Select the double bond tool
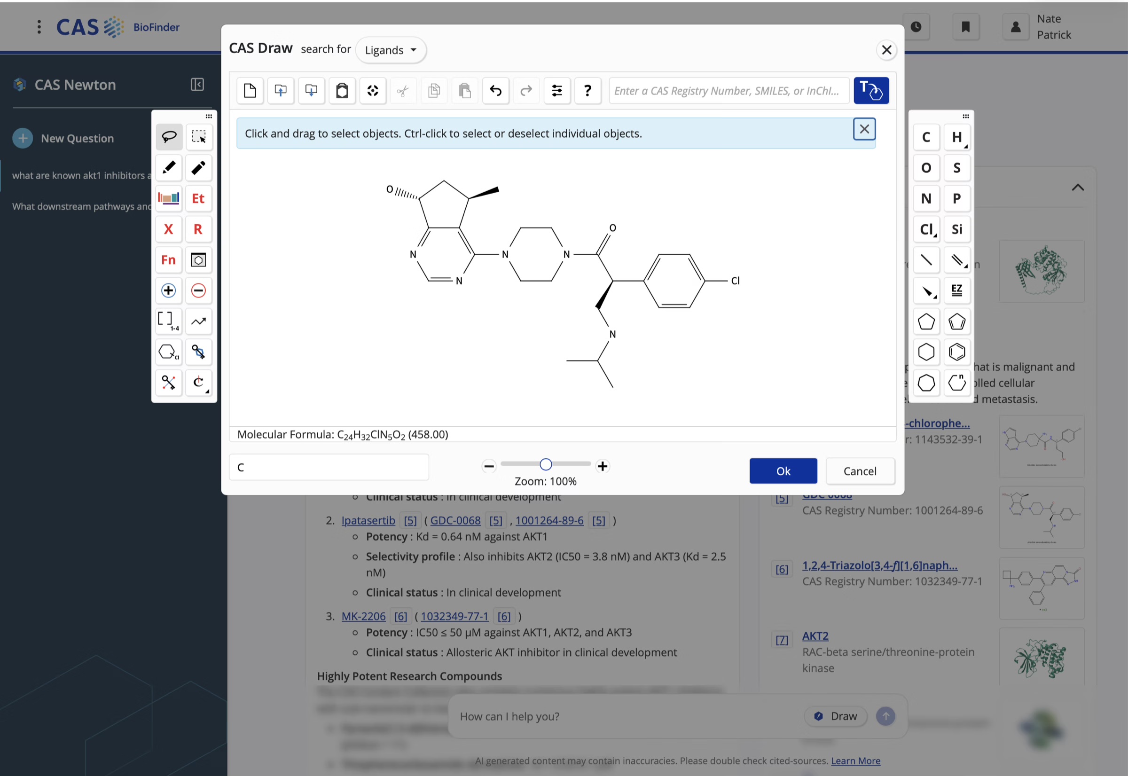 [x=957, y=260]
